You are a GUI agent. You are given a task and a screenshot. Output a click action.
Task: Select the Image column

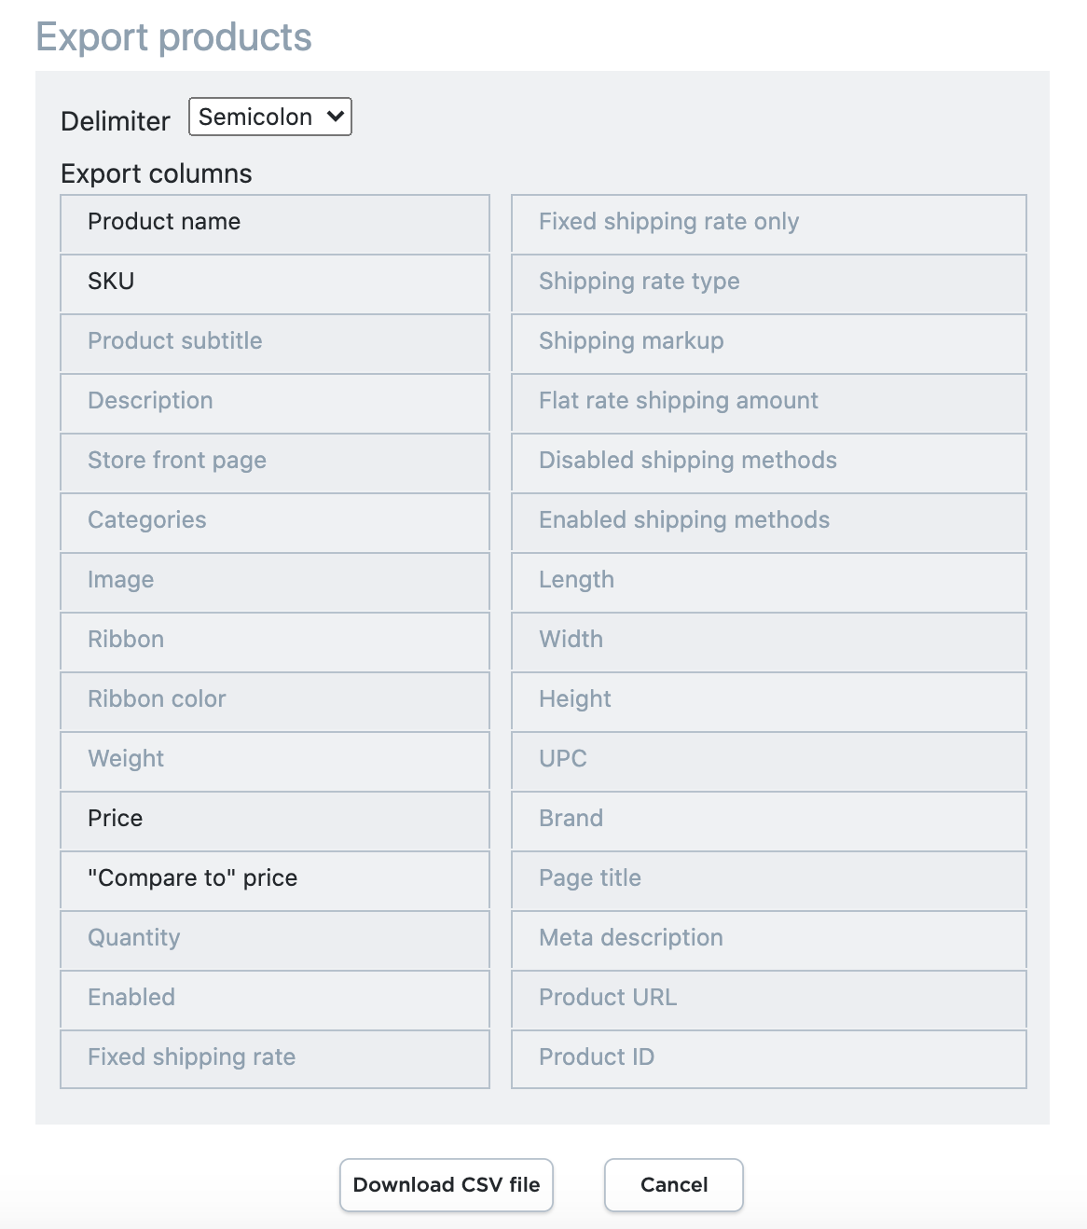click(x=275, y=581)
